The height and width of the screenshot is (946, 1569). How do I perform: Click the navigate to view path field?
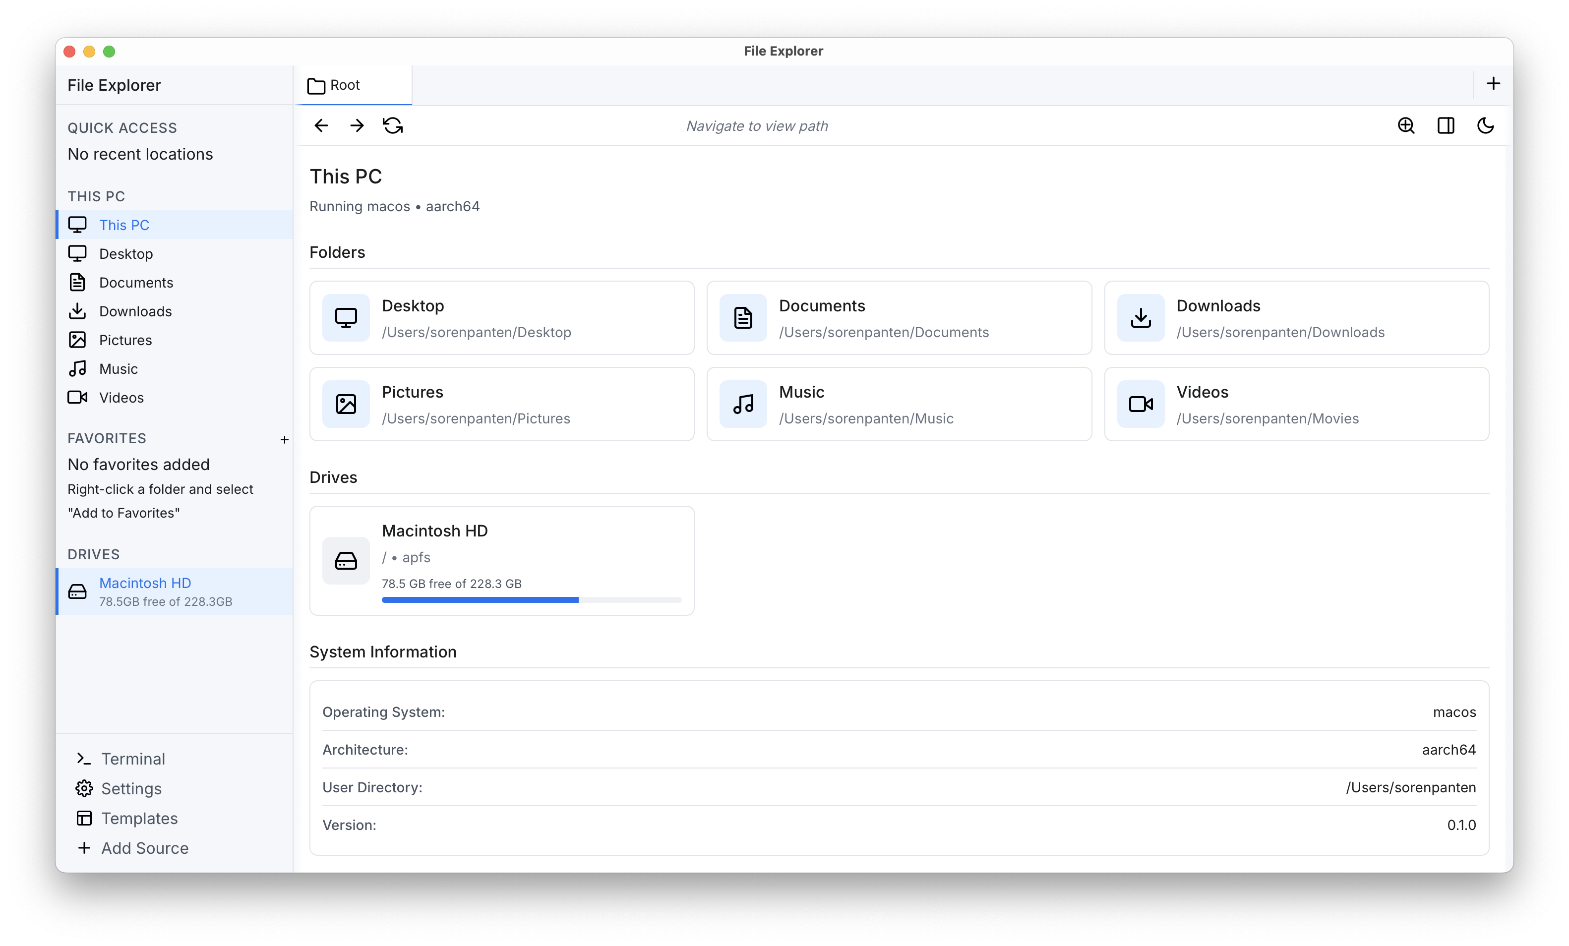point(757,125)
